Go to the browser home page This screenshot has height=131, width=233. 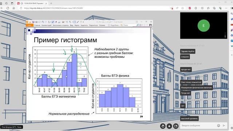[14, 8]
